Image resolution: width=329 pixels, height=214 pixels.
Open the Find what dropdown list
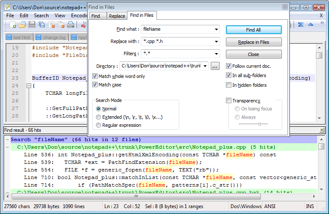216,29
